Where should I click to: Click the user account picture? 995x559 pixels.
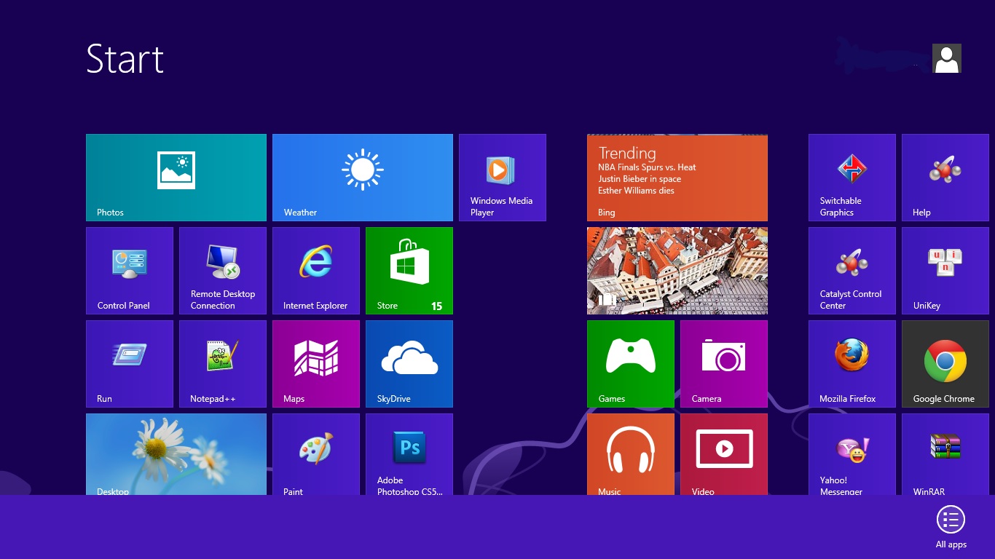coord(946,58)
